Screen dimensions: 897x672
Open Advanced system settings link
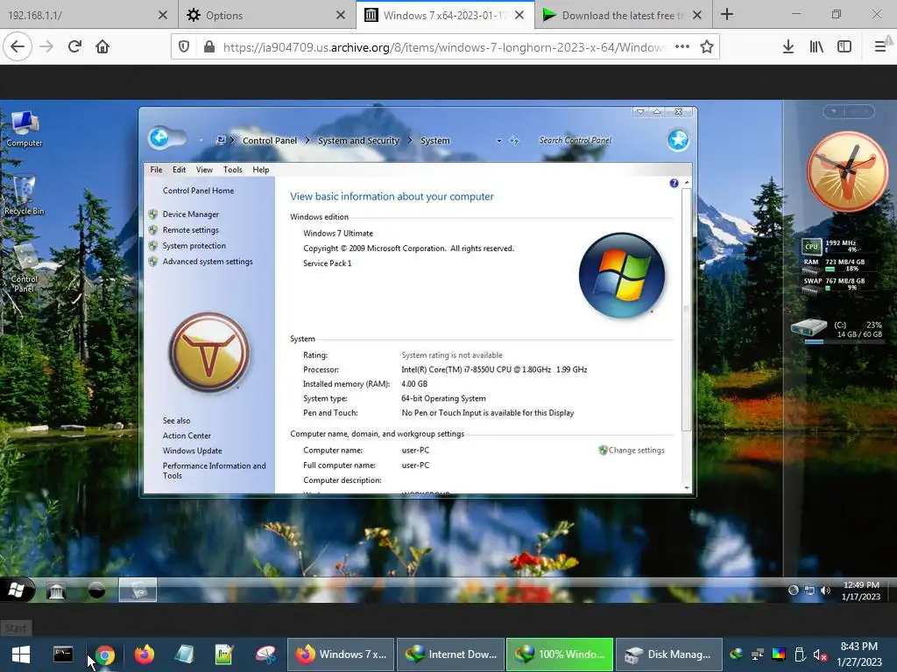point(208,262)
